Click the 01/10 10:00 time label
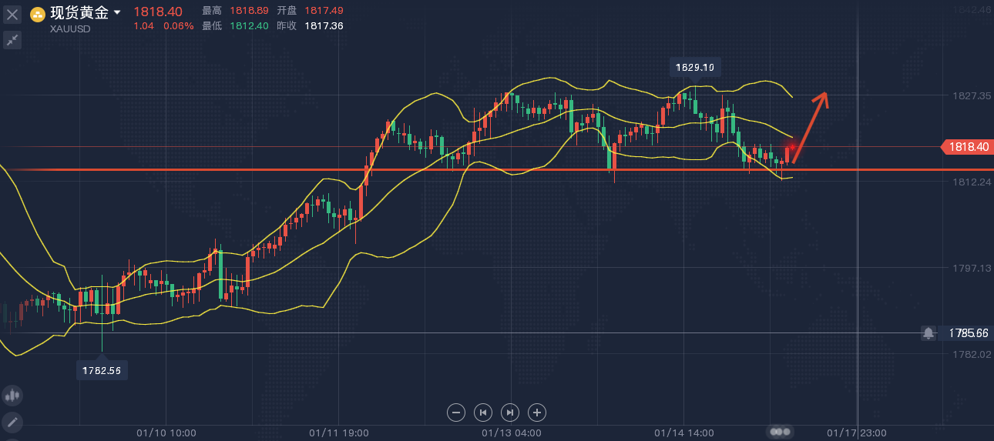Screen dimensions: 994x441 [166, 433]
